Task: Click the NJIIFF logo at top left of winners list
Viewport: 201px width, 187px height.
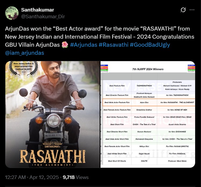Action: [104, 68]
